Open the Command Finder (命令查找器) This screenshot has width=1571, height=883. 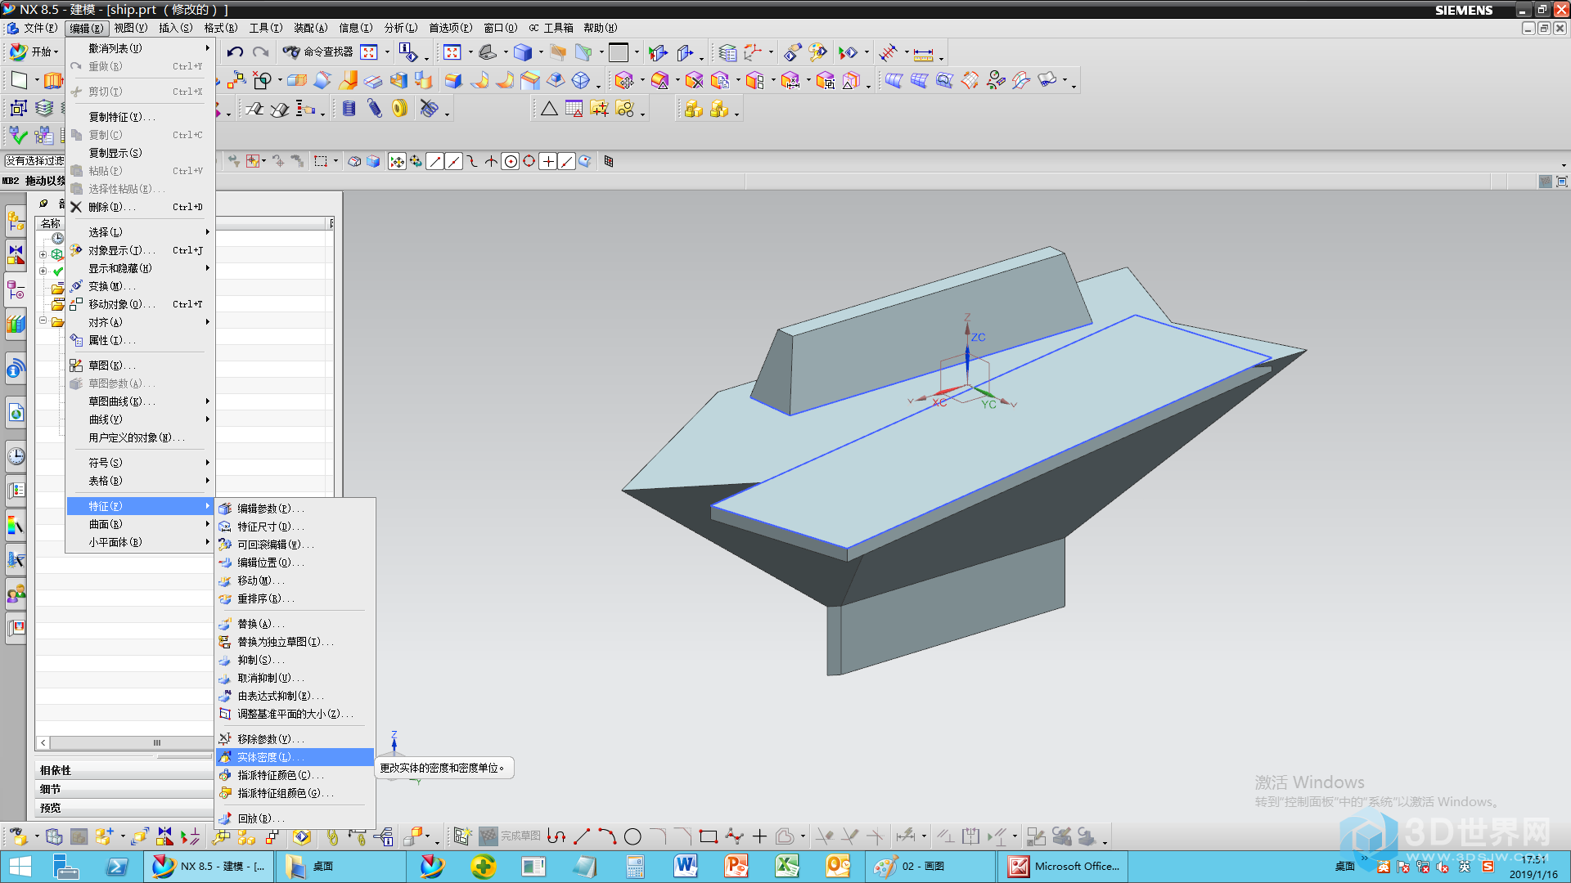[x=318, y=52]
